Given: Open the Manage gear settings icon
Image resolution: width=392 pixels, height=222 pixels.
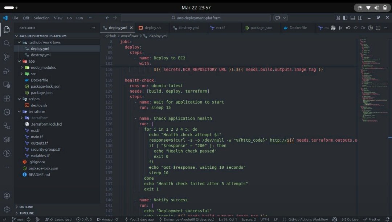Looking at the screenshot, I should [7, 209].
